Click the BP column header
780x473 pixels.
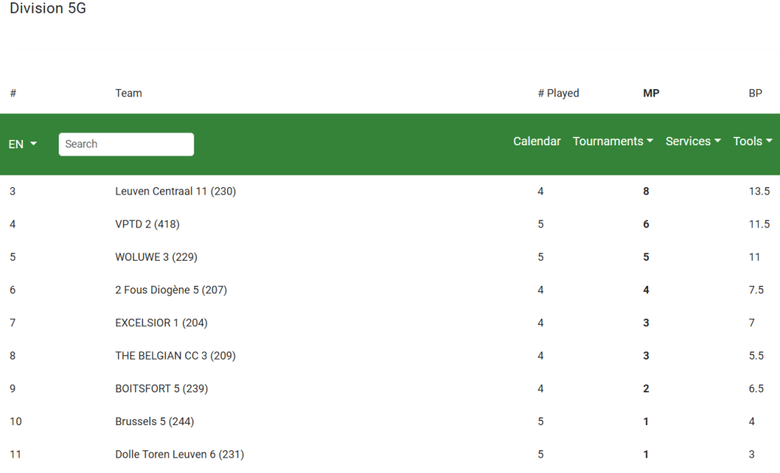755,94
